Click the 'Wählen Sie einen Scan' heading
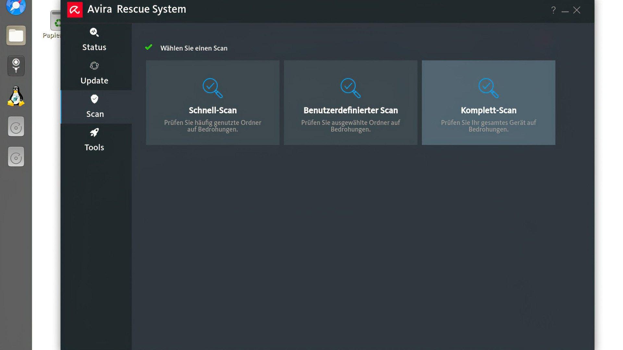The image size is (623, 350). 194,48
